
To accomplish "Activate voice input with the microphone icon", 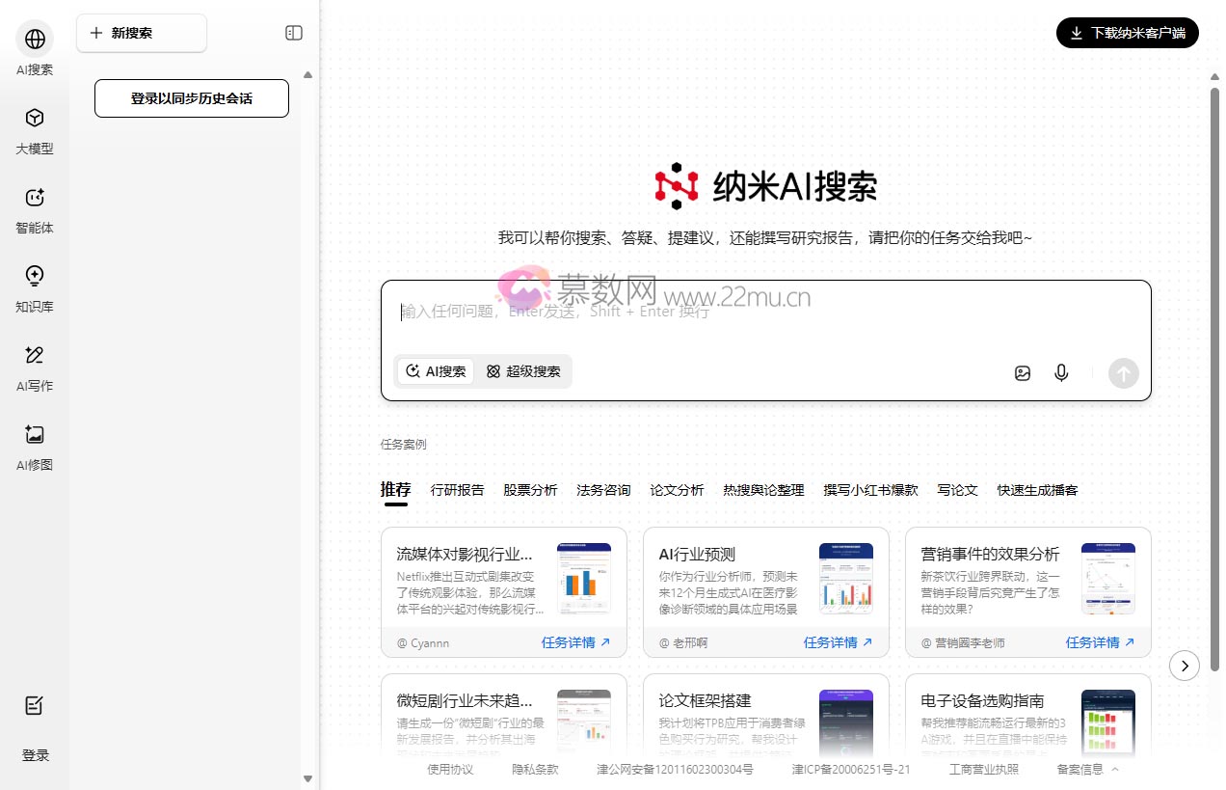I will [1061, 372].
